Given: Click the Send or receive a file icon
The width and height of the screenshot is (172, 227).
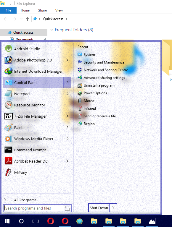Looking at the screenshot, I should click(x=80, y=116).
